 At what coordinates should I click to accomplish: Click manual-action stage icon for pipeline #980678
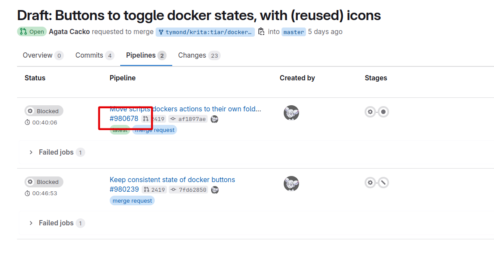click(383, 112)
